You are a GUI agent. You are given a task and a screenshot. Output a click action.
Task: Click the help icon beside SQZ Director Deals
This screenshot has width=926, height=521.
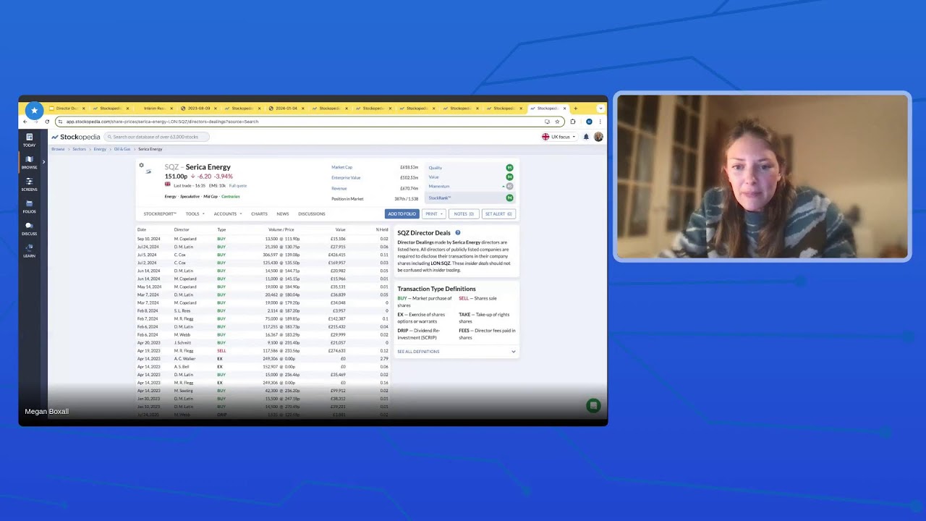point(457,232)
